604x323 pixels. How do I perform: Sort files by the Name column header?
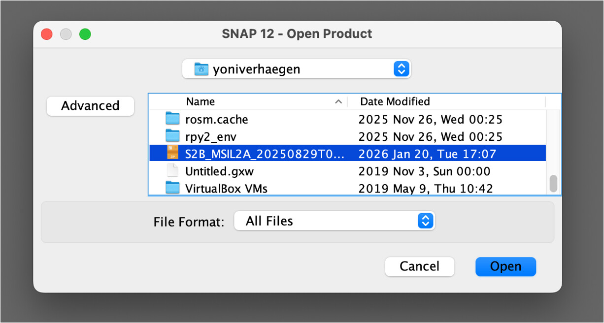point(201,102)
